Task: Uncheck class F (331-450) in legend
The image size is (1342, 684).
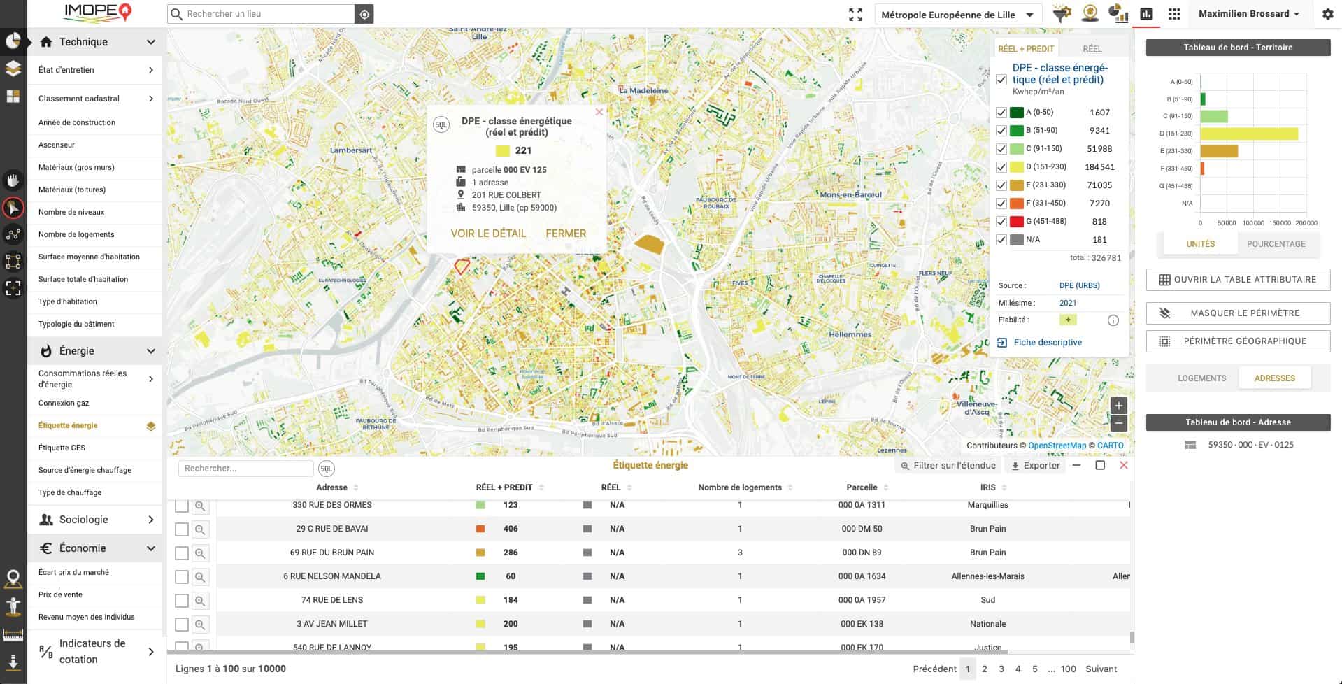Action: click(x=1001, y=204)
